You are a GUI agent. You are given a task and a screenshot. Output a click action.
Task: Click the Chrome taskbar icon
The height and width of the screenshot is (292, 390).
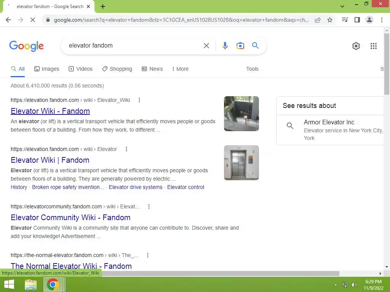[x=53, y=284]
